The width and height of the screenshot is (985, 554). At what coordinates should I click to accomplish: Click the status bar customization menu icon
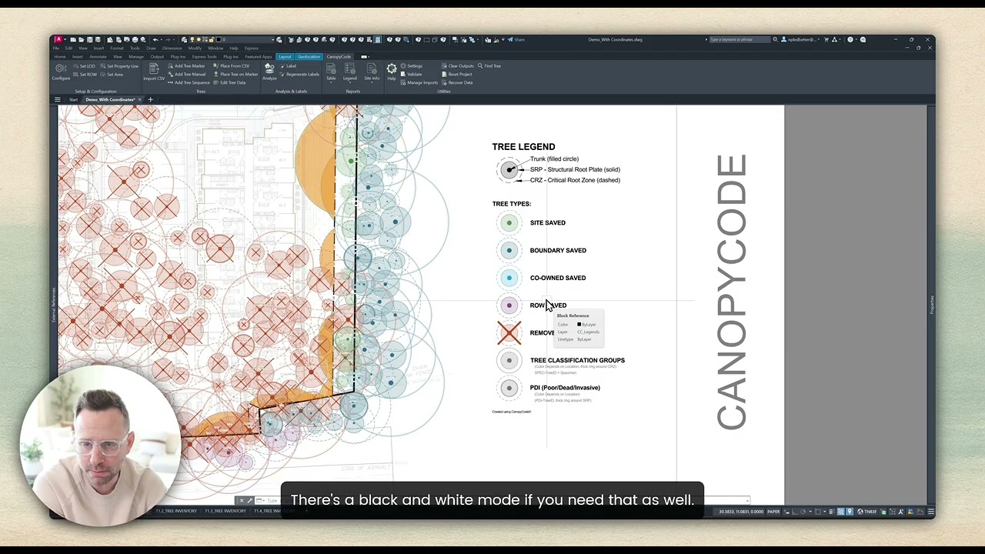pos(930,512)
